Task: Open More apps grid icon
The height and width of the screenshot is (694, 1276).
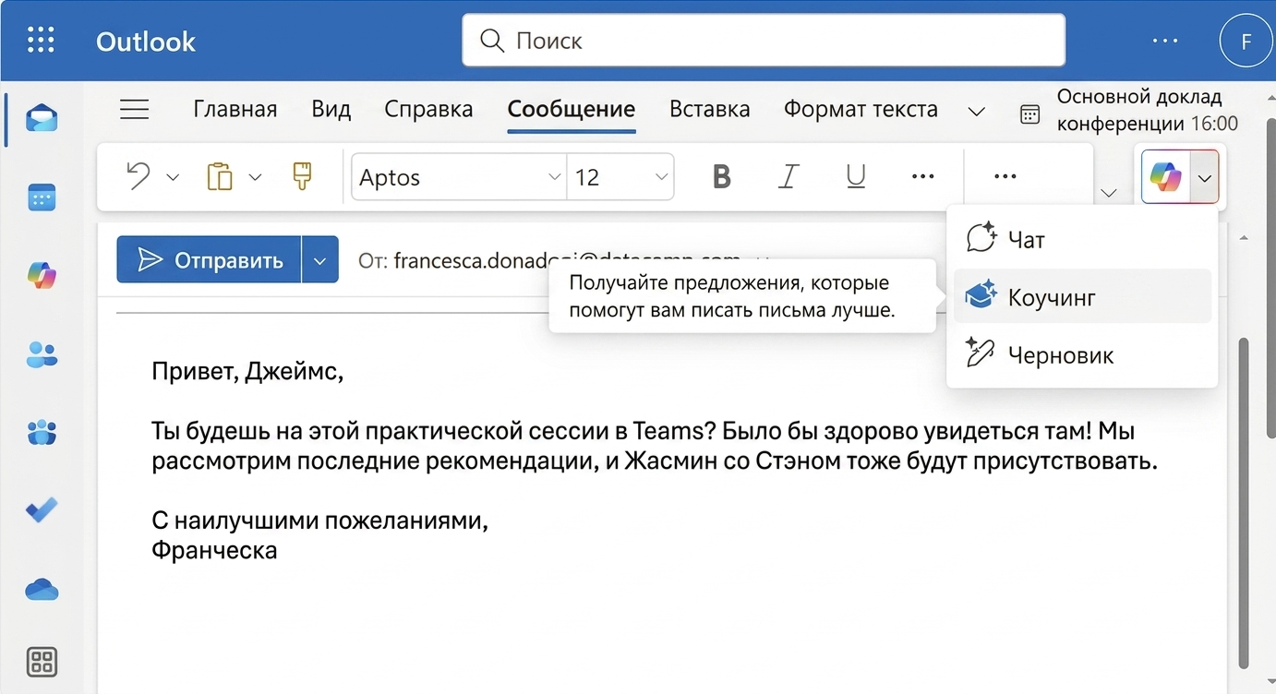Action: coord(42,662)
